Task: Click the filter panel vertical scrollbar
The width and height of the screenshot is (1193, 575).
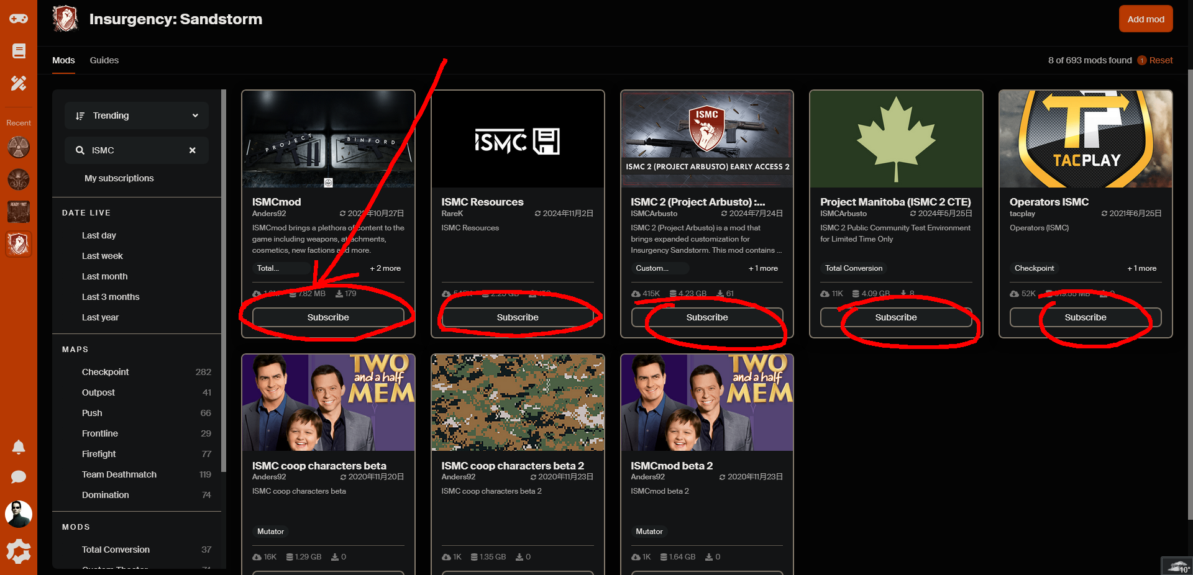Action: point(224,279)
